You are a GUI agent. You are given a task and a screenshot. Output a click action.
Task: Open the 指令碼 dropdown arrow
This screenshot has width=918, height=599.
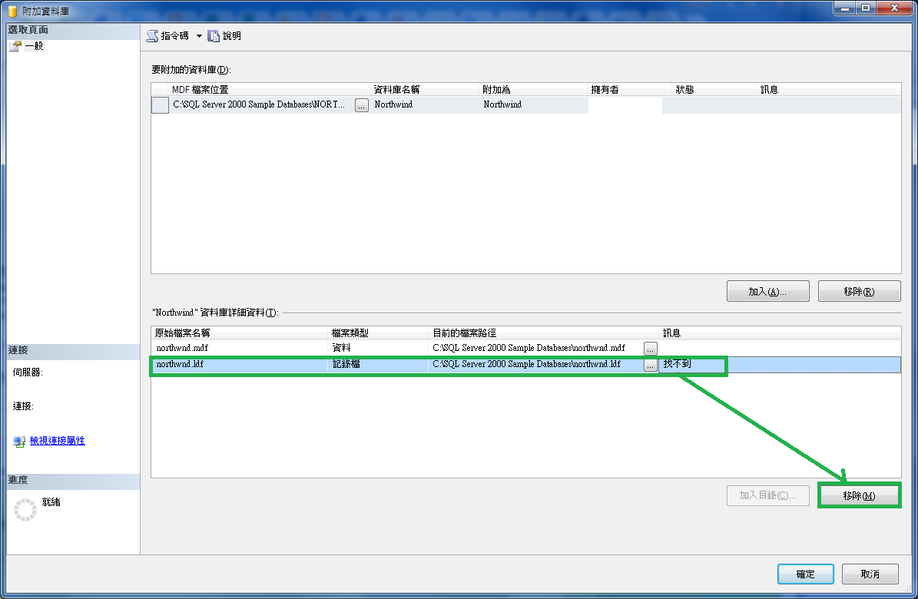pos(200,35)
